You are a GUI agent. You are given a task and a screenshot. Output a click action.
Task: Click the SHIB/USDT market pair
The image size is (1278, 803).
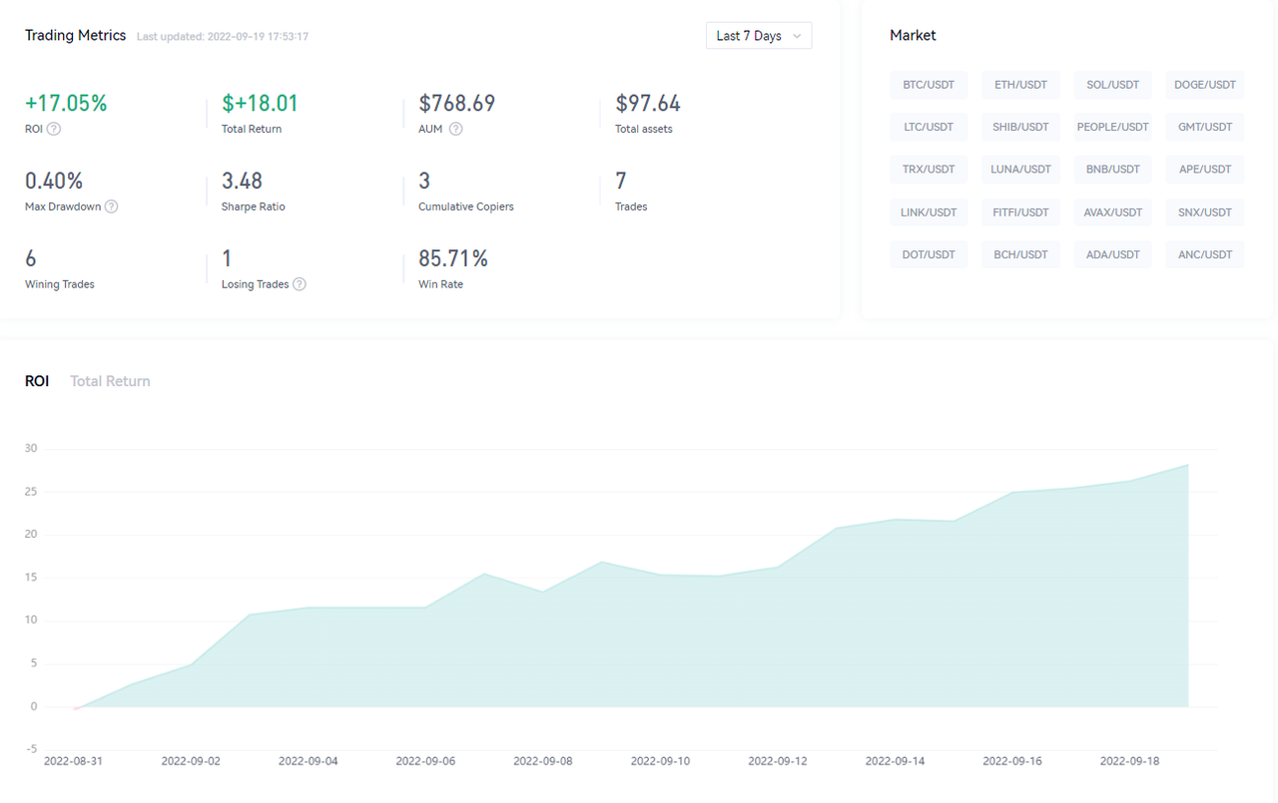[1020, 127]
